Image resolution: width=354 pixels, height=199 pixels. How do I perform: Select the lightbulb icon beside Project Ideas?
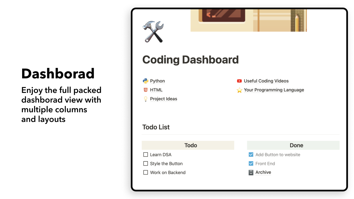coord(145,99)
